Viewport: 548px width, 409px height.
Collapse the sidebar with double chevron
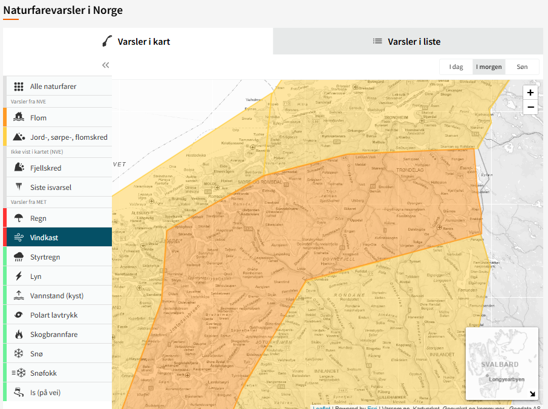106,65
